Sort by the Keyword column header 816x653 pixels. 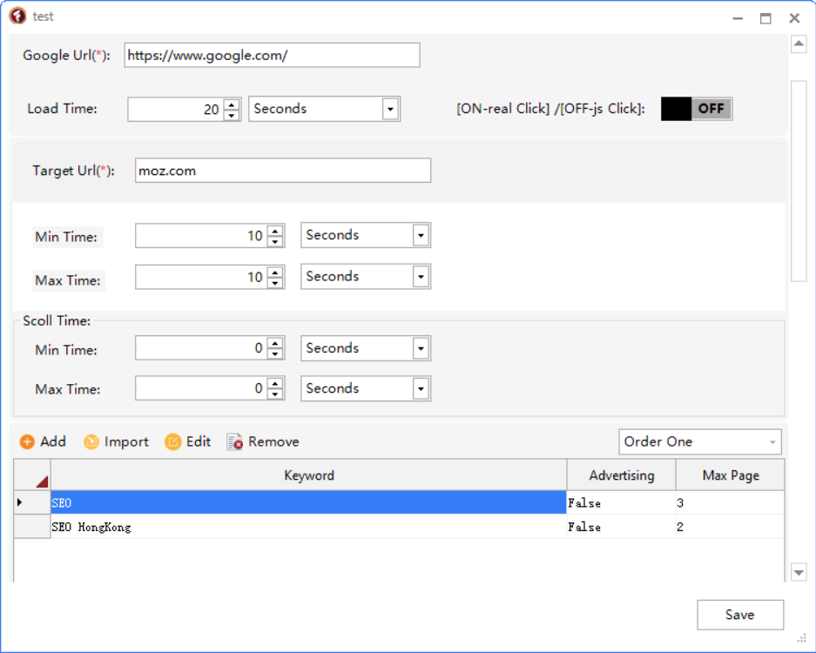tap(308, 475)
